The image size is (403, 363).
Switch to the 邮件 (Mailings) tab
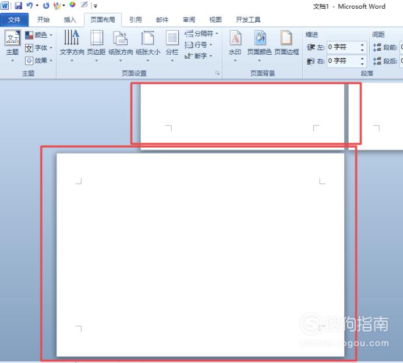(162, 20)
